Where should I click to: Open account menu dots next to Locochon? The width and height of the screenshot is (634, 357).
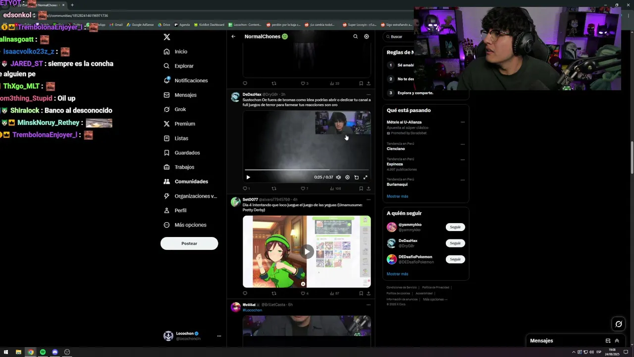coord(219,336)
